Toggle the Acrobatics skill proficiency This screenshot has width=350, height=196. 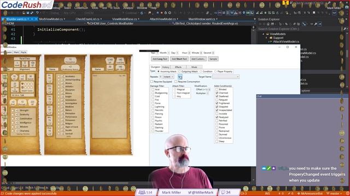click(x=59, y=76)
